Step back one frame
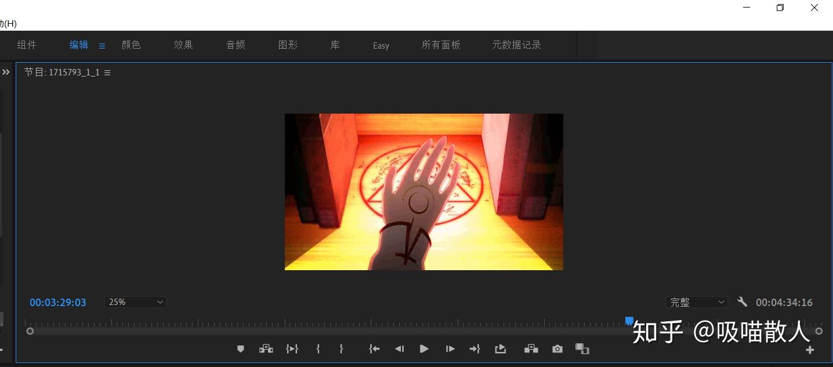This screenshot has height=367, width=833. [x=399, y=348]
